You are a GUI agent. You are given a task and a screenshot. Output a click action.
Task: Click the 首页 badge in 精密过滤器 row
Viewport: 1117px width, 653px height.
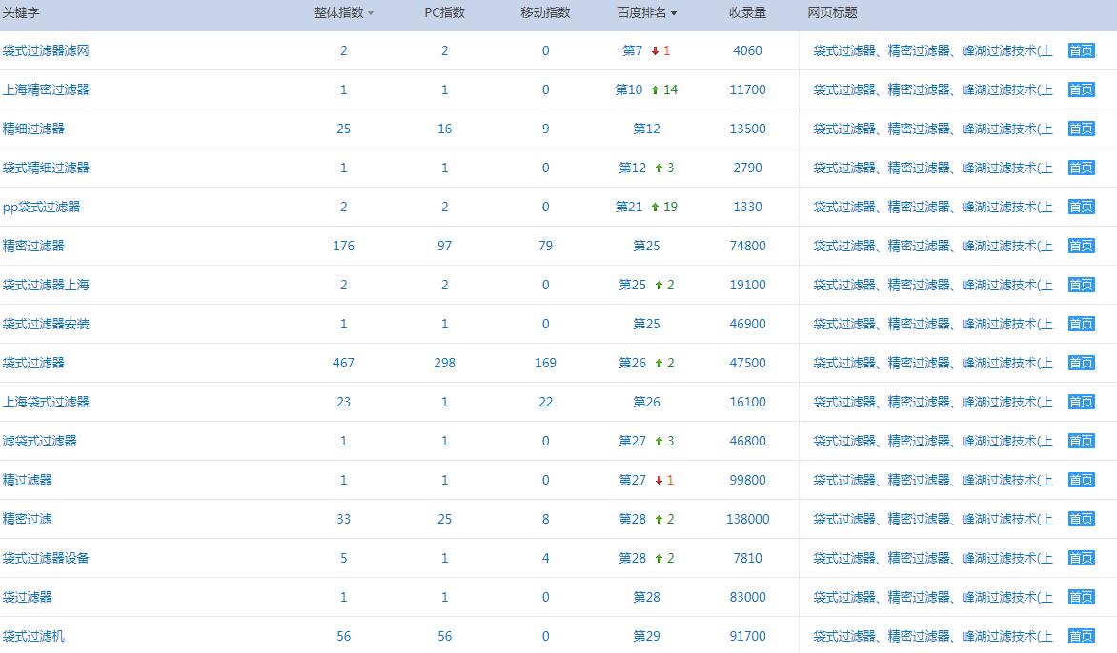click(1081, 246)
